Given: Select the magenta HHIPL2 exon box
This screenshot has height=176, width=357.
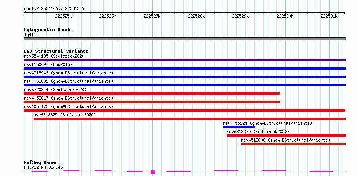Looking at the screenshot, I should point(153,172).
